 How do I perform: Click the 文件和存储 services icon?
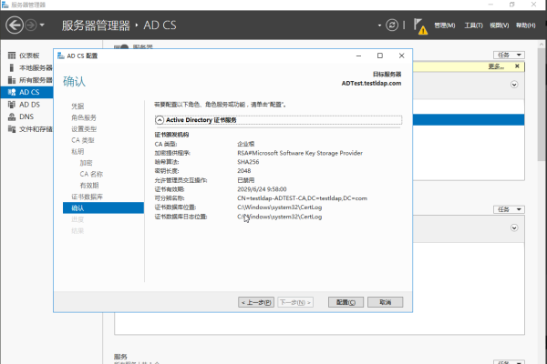pyautogui.click(x=10, y=128)
